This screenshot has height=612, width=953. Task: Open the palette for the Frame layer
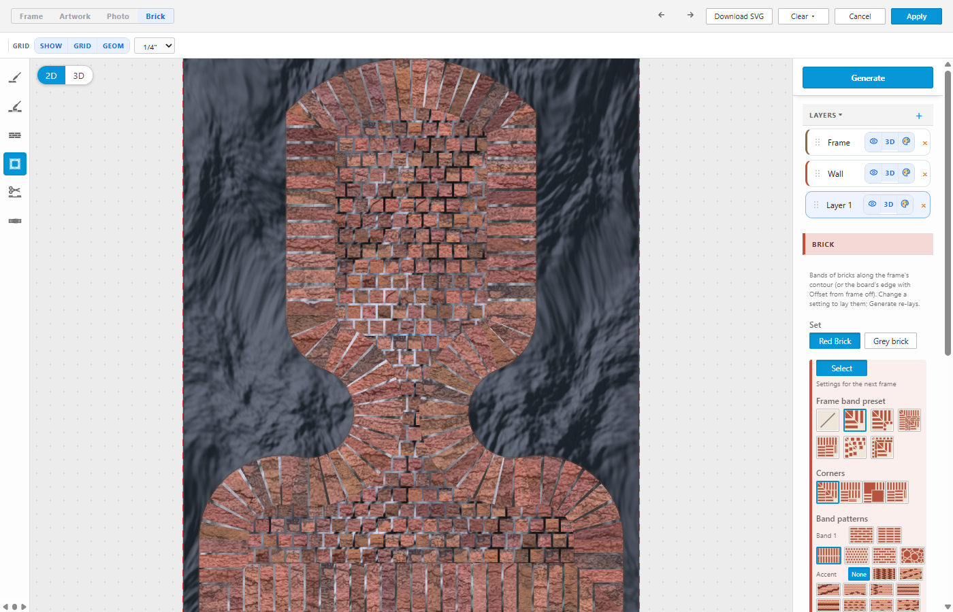[x=906, y=141]
